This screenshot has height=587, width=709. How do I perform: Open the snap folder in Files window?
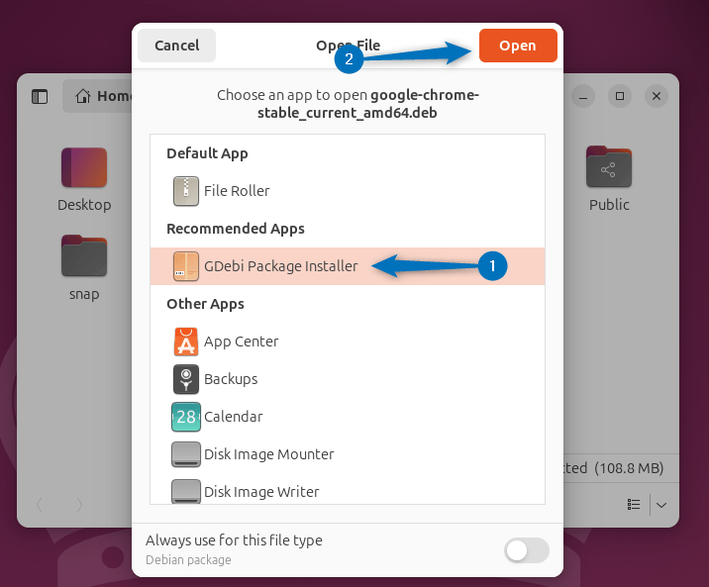coord(84,255)
